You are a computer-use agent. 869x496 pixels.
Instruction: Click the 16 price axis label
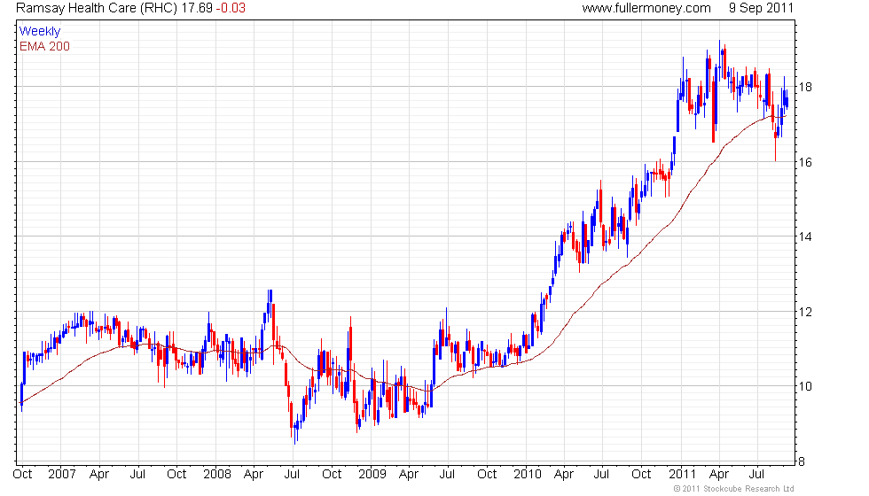[x=805, y=162]
